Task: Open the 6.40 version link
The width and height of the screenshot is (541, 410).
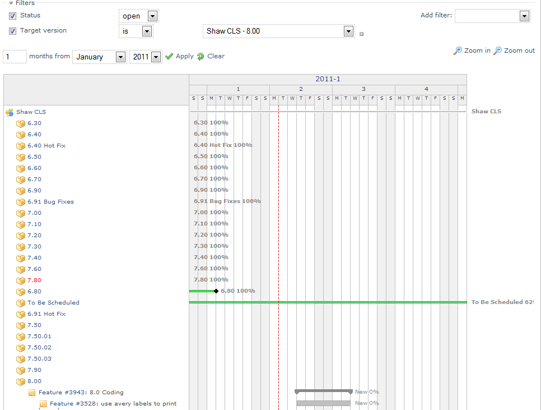Action: click(35, 135)
